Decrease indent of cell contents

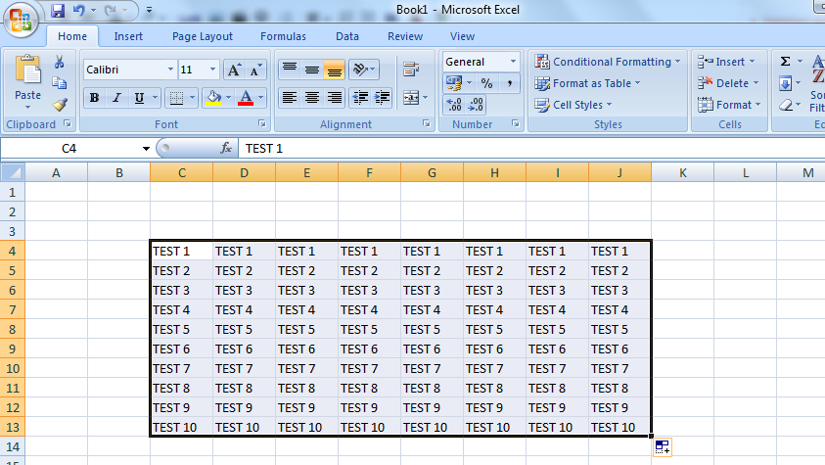360,98
